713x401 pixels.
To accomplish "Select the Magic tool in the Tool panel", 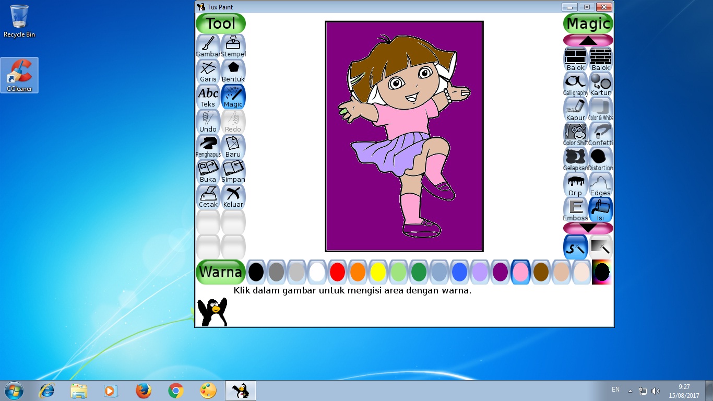I will (233, 97).
